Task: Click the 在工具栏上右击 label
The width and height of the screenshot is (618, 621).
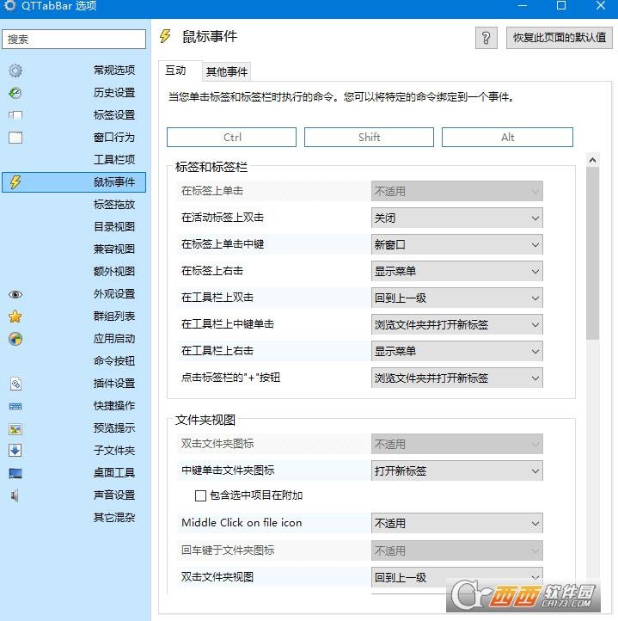Action: (217, 351)
